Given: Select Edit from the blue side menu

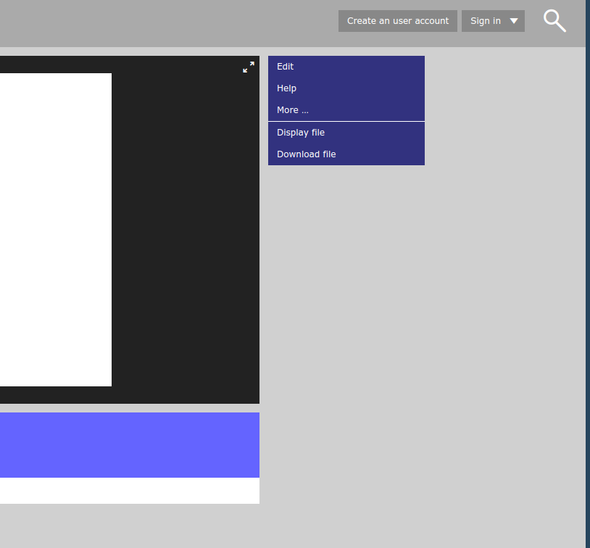Looking at the screenshot, I should pos(286,67).
